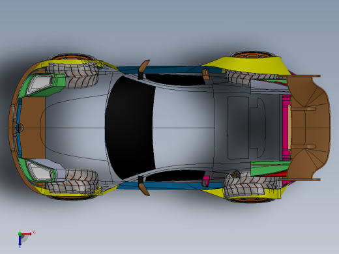Select the pink door handle part
Viewport: 339px width, 254px height.
(205, 182)
